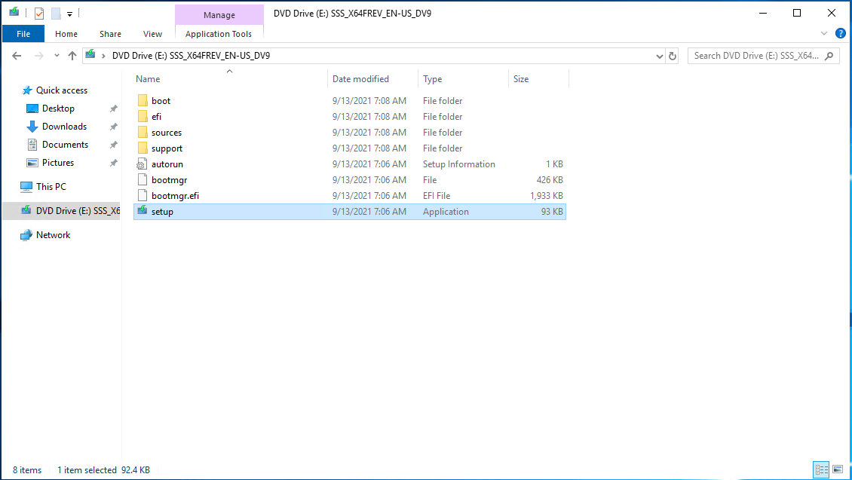Switch to the Share ribbon tab
This screenshot has width=852, height=480.
point(110,34)
